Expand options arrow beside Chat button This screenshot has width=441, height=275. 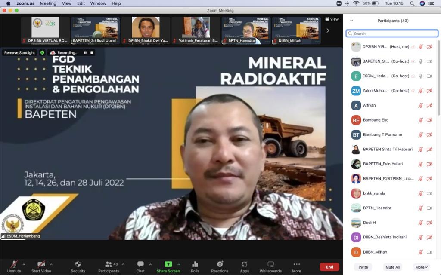pyautogui.click(x=150, y=264)
